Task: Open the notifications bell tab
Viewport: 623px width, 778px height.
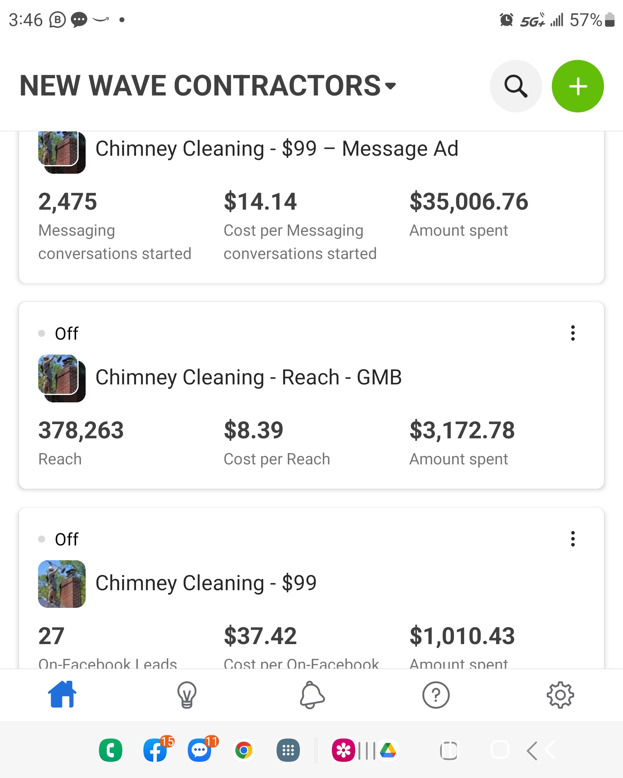Action: tap(312, 694)
